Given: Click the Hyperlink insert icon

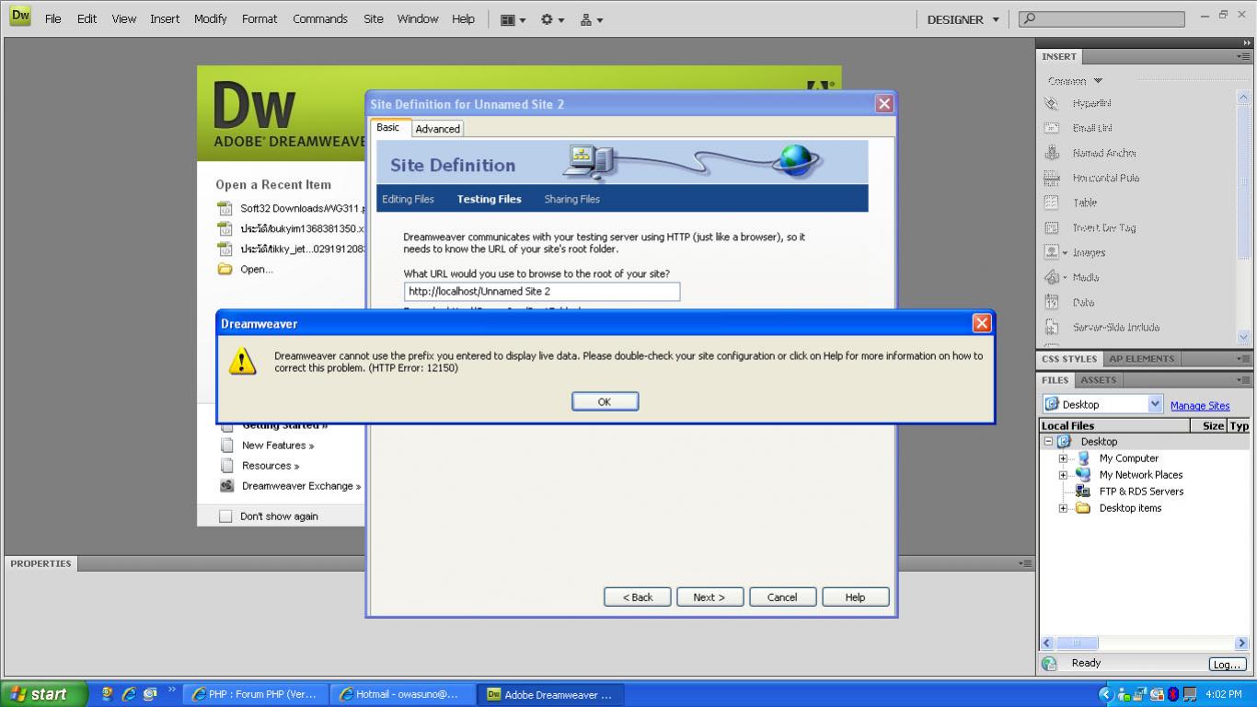Looking at the screenshot, I should pyautogui.click(x=1052, y=103).
